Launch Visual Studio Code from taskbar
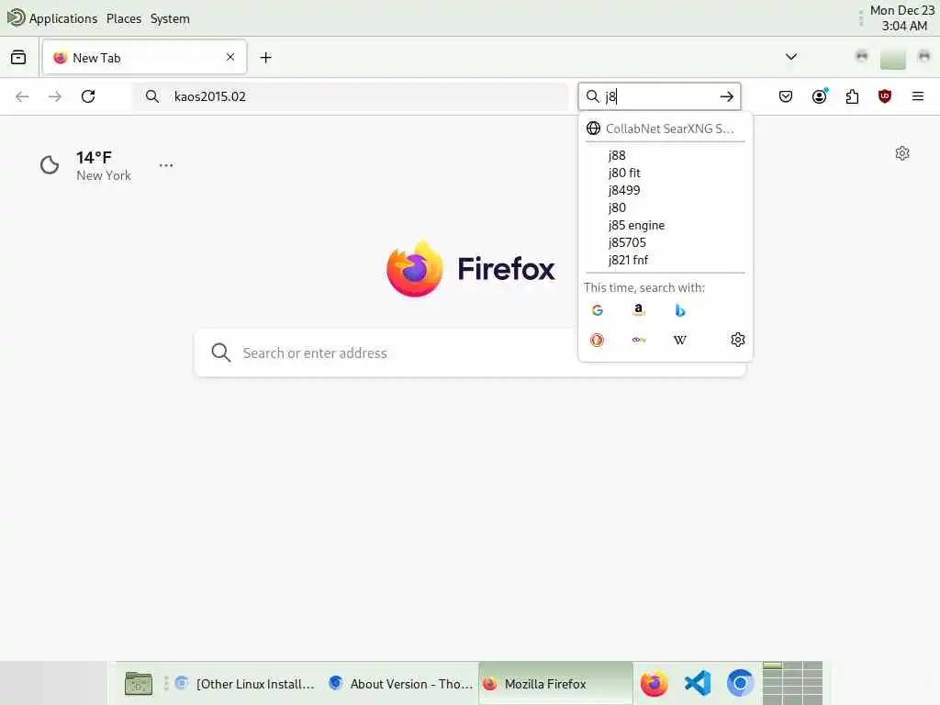The height and width of the screenshot is (705, 940). pos(698,683)
